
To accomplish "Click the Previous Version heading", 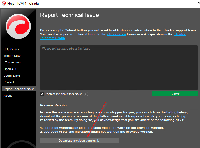I will (x=53, y=105).
